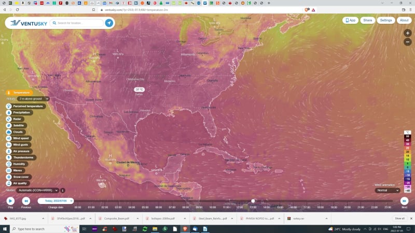Advance to Next time step
Image resolution: width=415 pixels, height=233 pixels.
click(x=404, y=201)
